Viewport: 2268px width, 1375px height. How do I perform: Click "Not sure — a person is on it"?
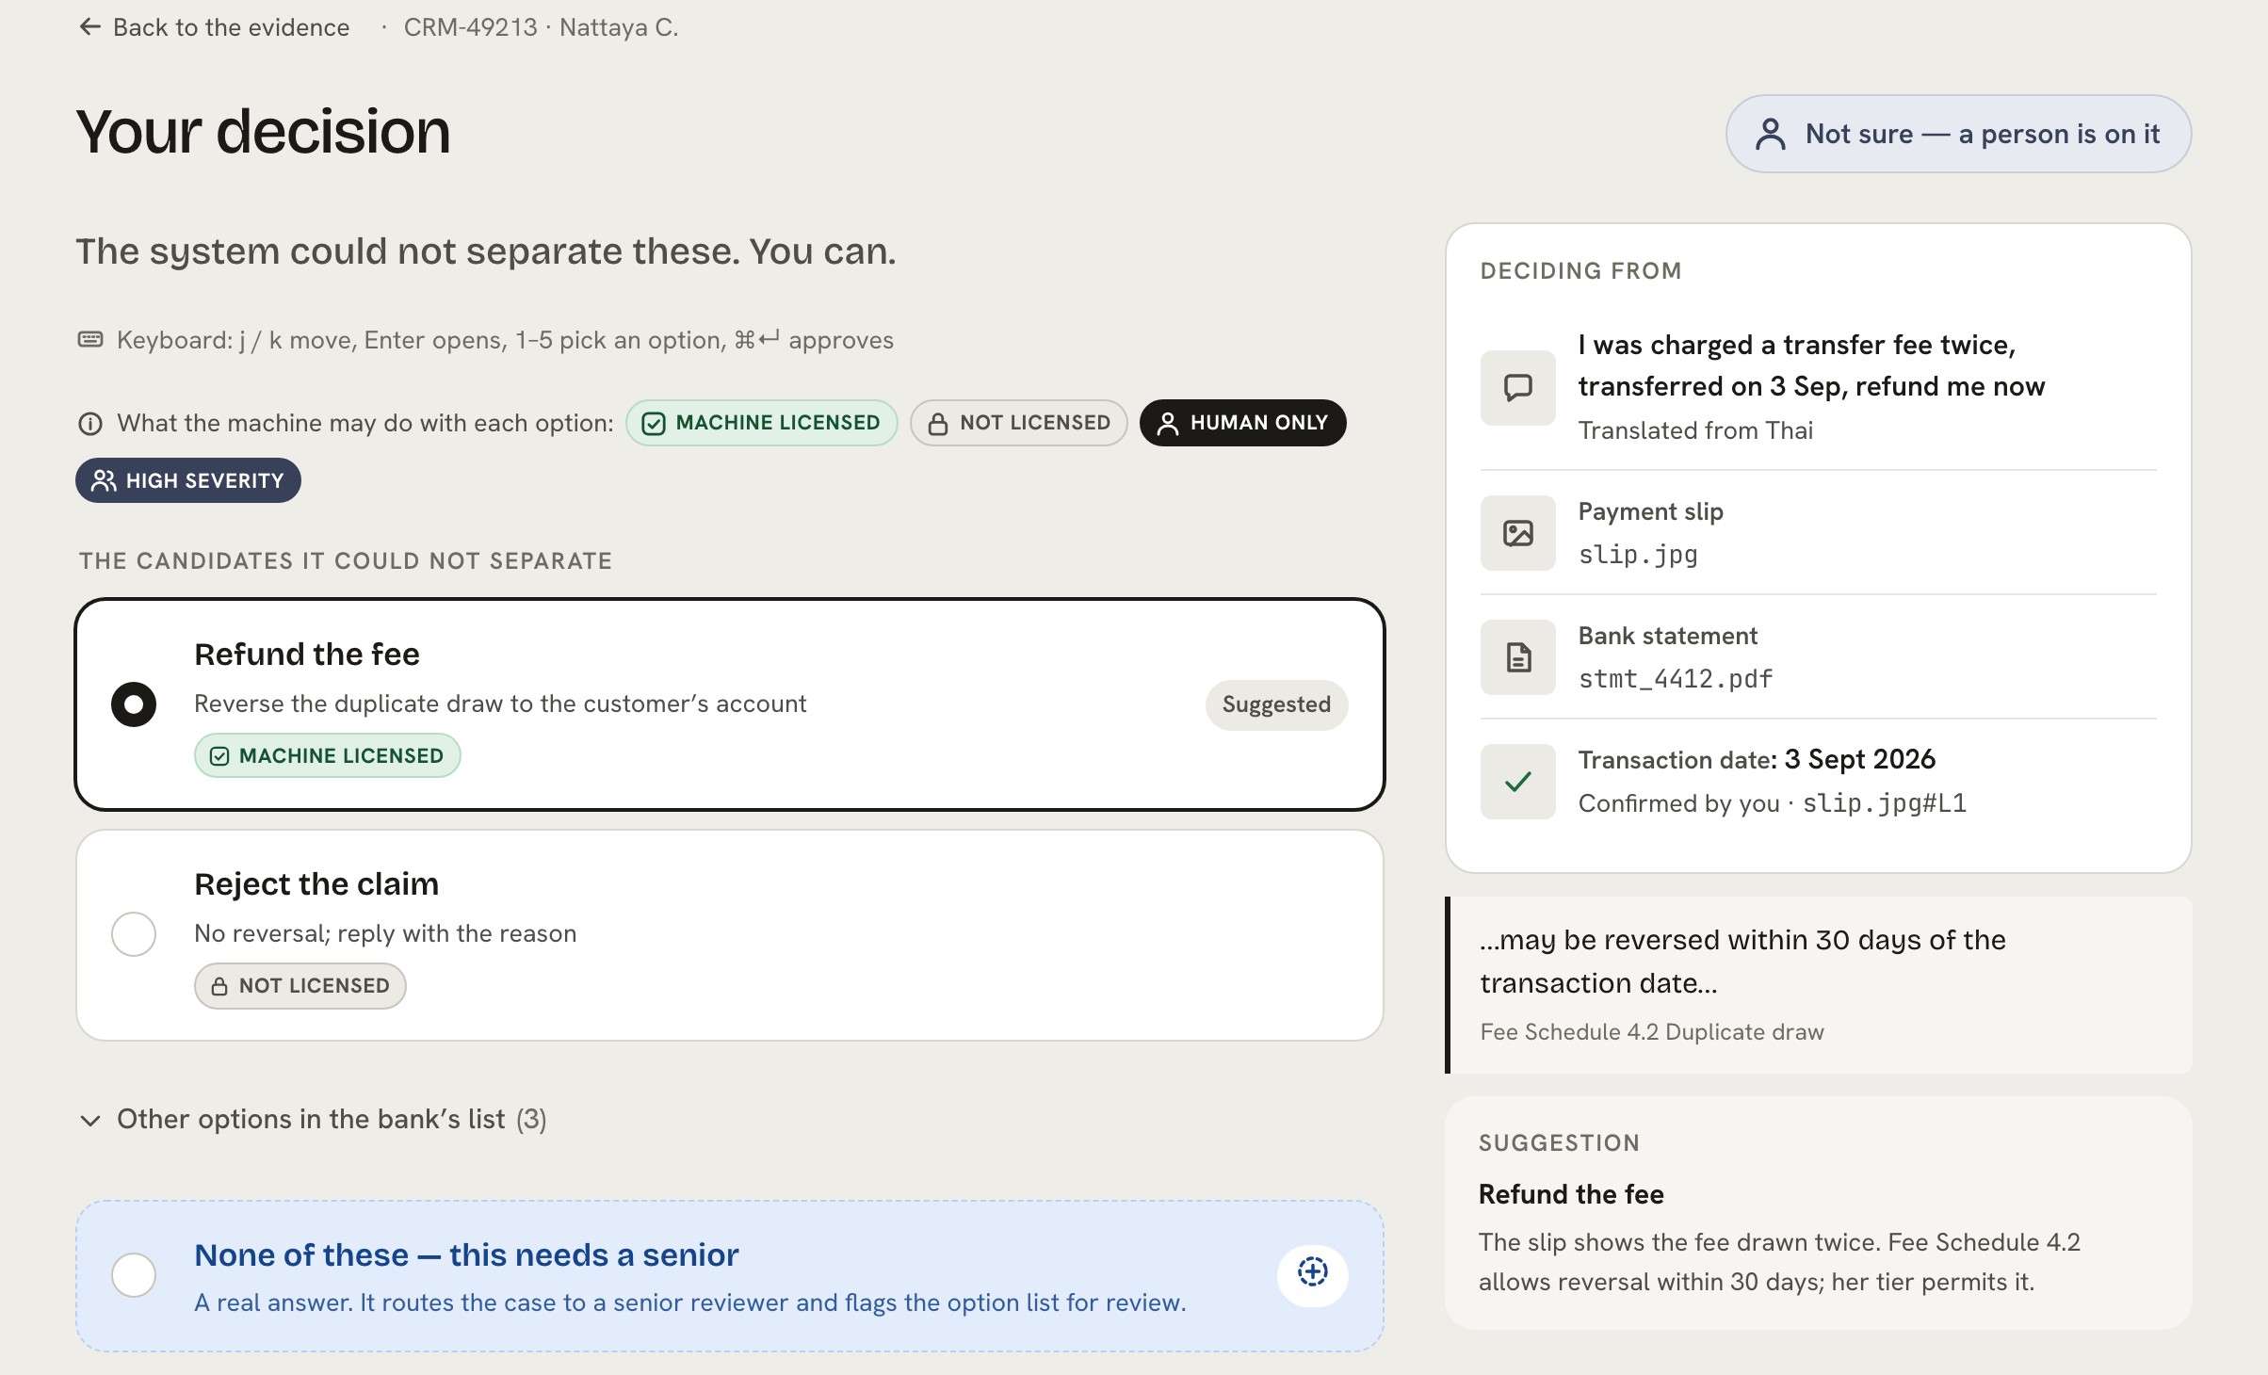pyautogui.click(x=1958, y=134)
